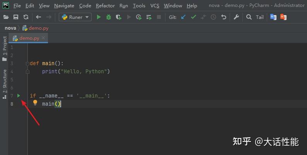Click the concurrency diagram run icon
The image size is (307, 155).
[149, 17]
